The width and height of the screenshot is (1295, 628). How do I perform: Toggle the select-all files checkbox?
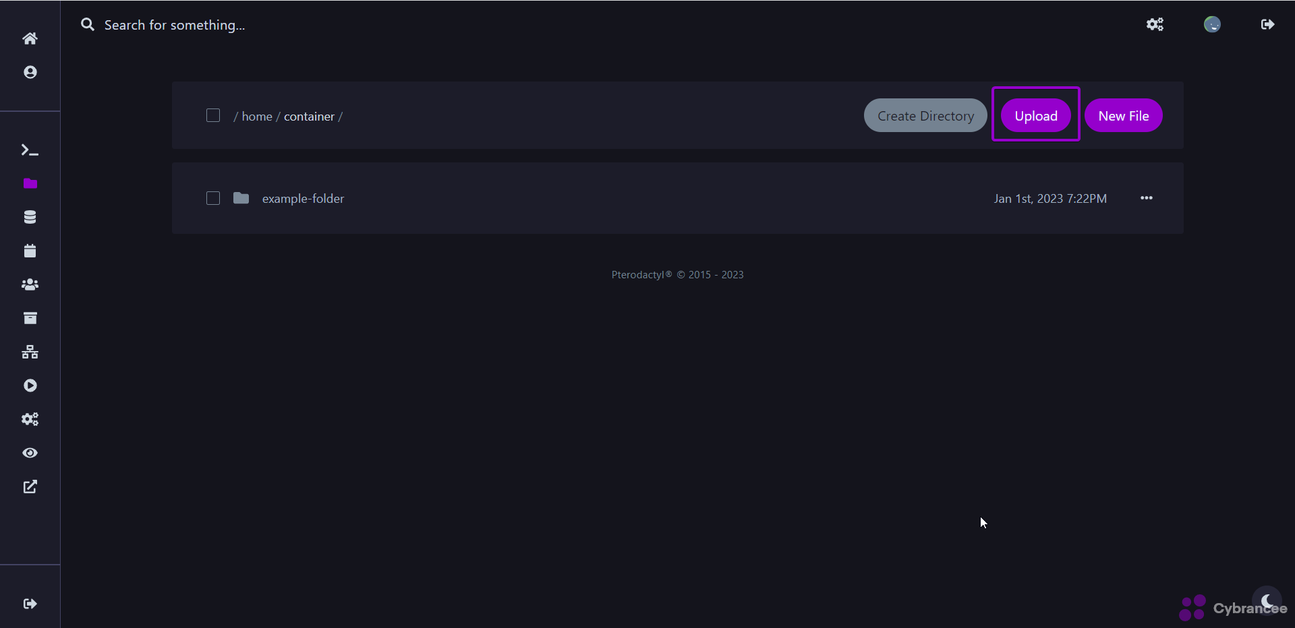pyautogui.click(x=213, y=116)
